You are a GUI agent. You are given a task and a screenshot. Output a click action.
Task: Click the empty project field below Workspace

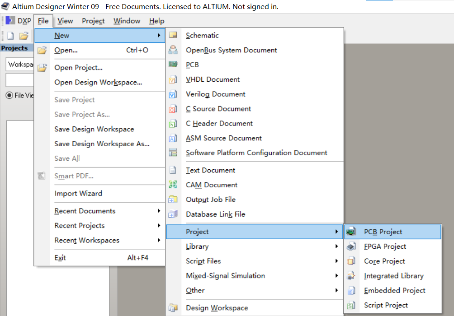click(20, 80)
